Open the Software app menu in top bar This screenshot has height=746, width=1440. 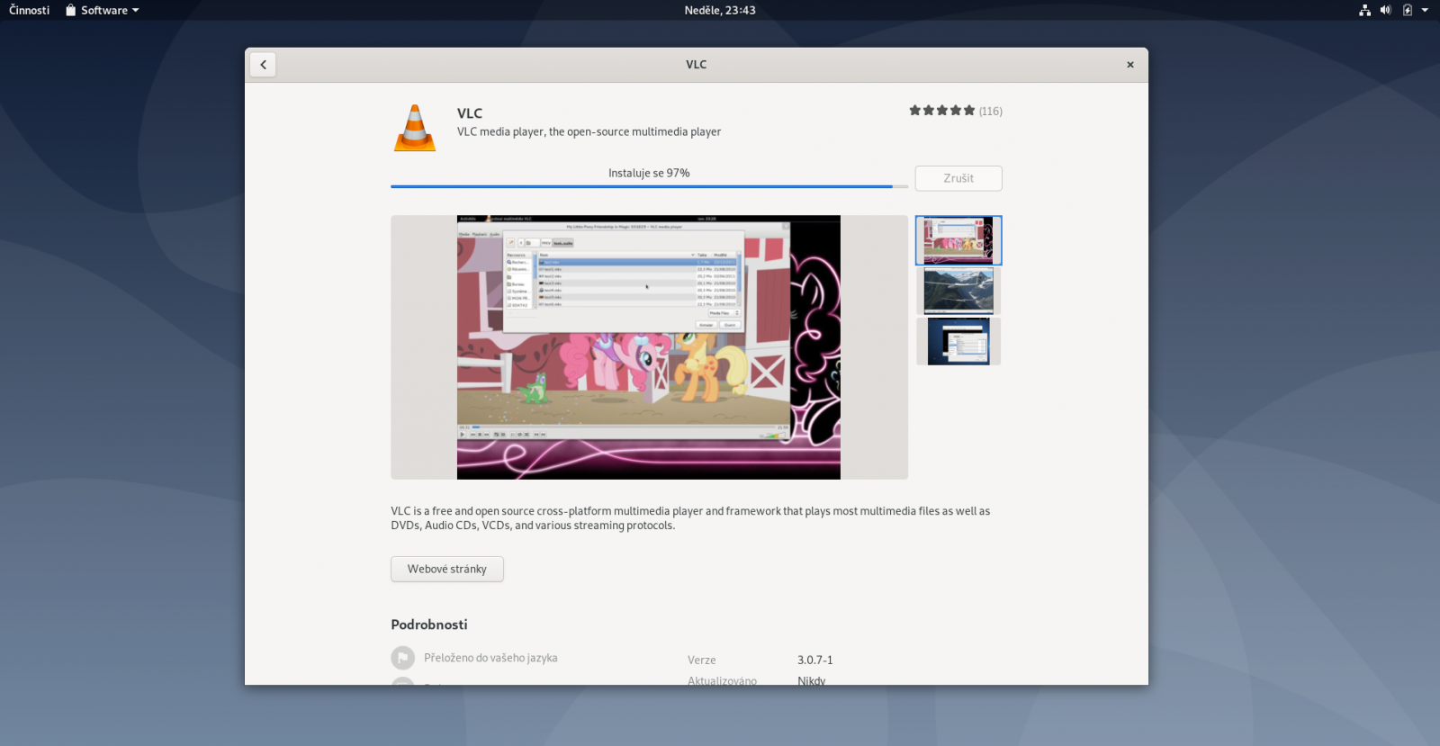(x=103, y=10)
